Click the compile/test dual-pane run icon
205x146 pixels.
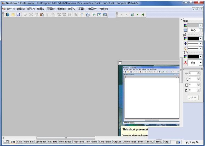tap(105, 14)
